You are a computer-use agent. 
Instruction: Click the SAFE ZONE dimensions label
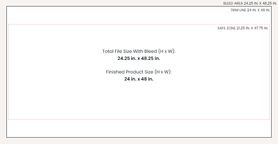tap(243, 28)
